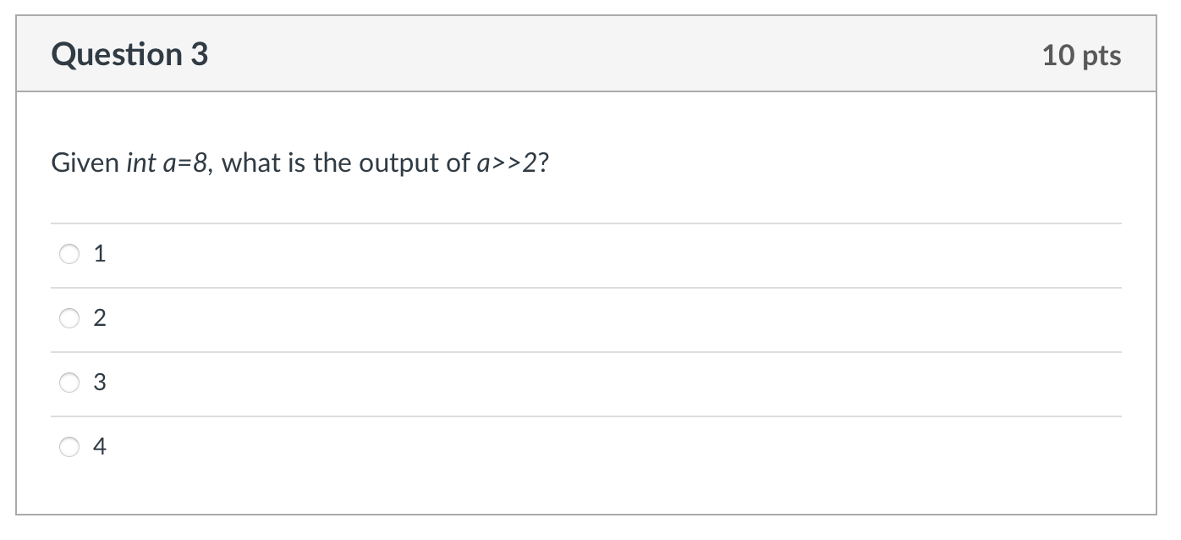
Task: Click the Question 3 header bar
Action: coord(590,54)
